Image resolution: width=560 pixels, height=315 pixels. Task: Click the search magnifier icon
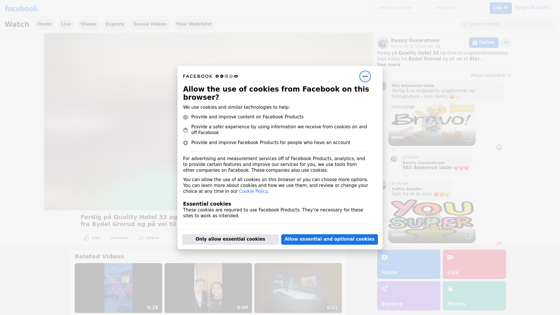[x=465, y=24]
